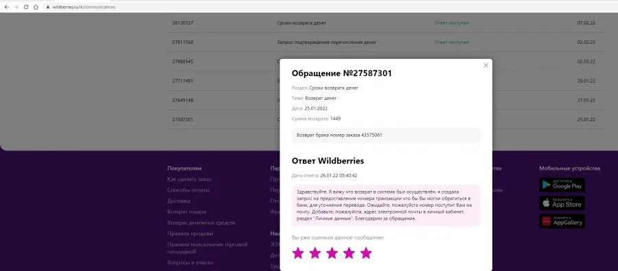
Task: Click the Обращение №27587301 dialog title
Action: pyautogui.click(x=342, y=73)
